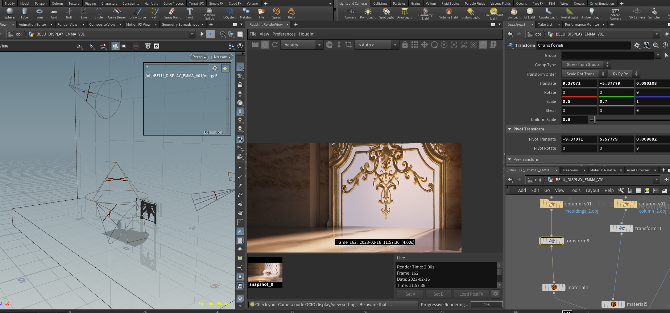Open the beauty AOV dropdown

tap(301, 45)
